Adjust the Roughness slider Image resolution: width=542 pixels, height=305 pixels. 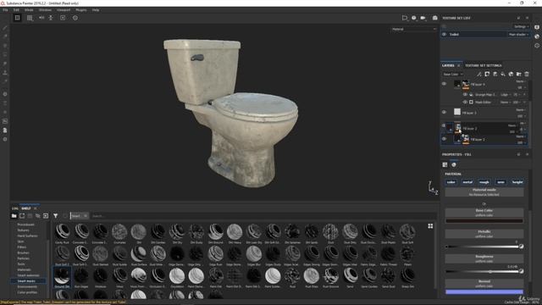(x=482, y=271)
